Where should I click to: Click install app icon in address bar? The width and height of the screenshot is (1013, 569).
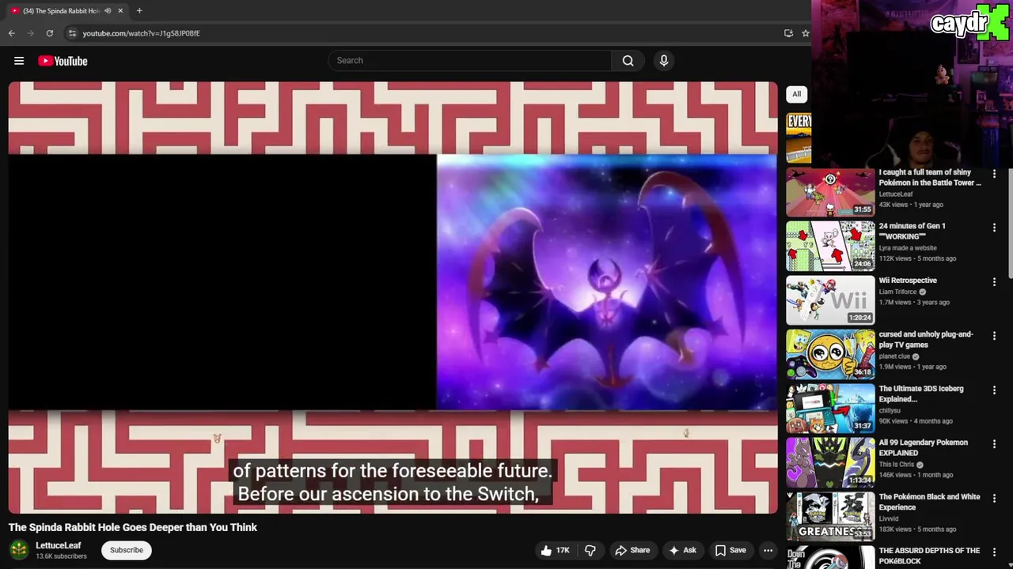788,33
